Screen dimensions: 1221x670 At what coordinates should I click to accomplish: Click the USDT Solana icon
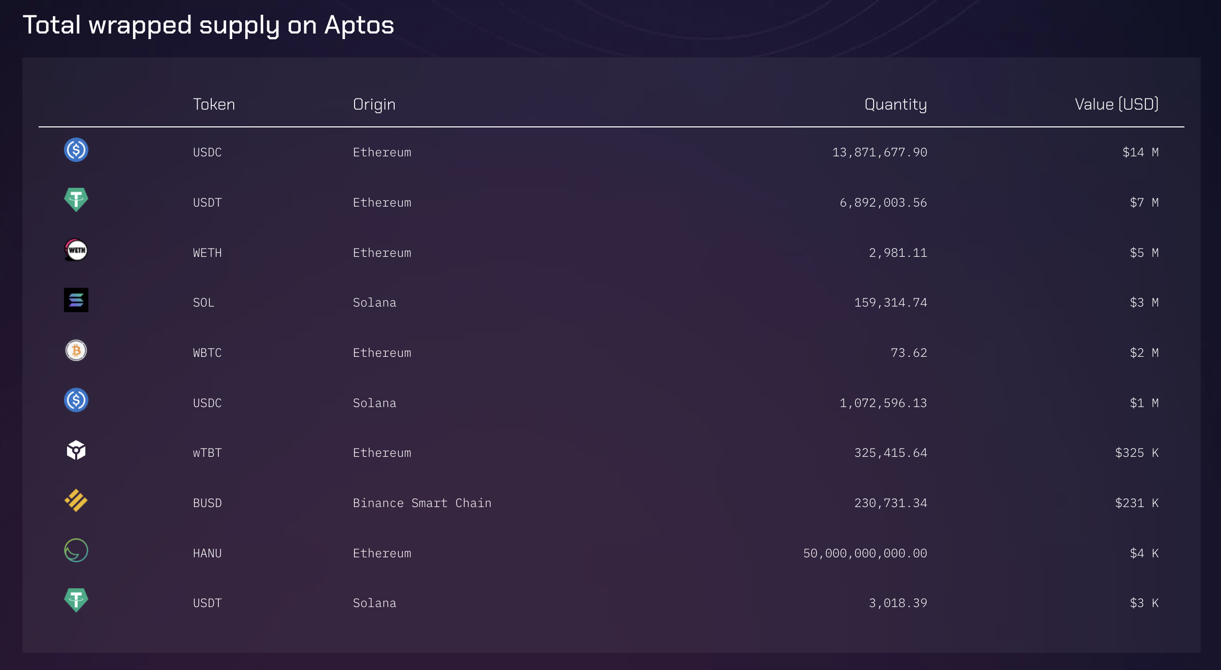[x=76, y=600]
